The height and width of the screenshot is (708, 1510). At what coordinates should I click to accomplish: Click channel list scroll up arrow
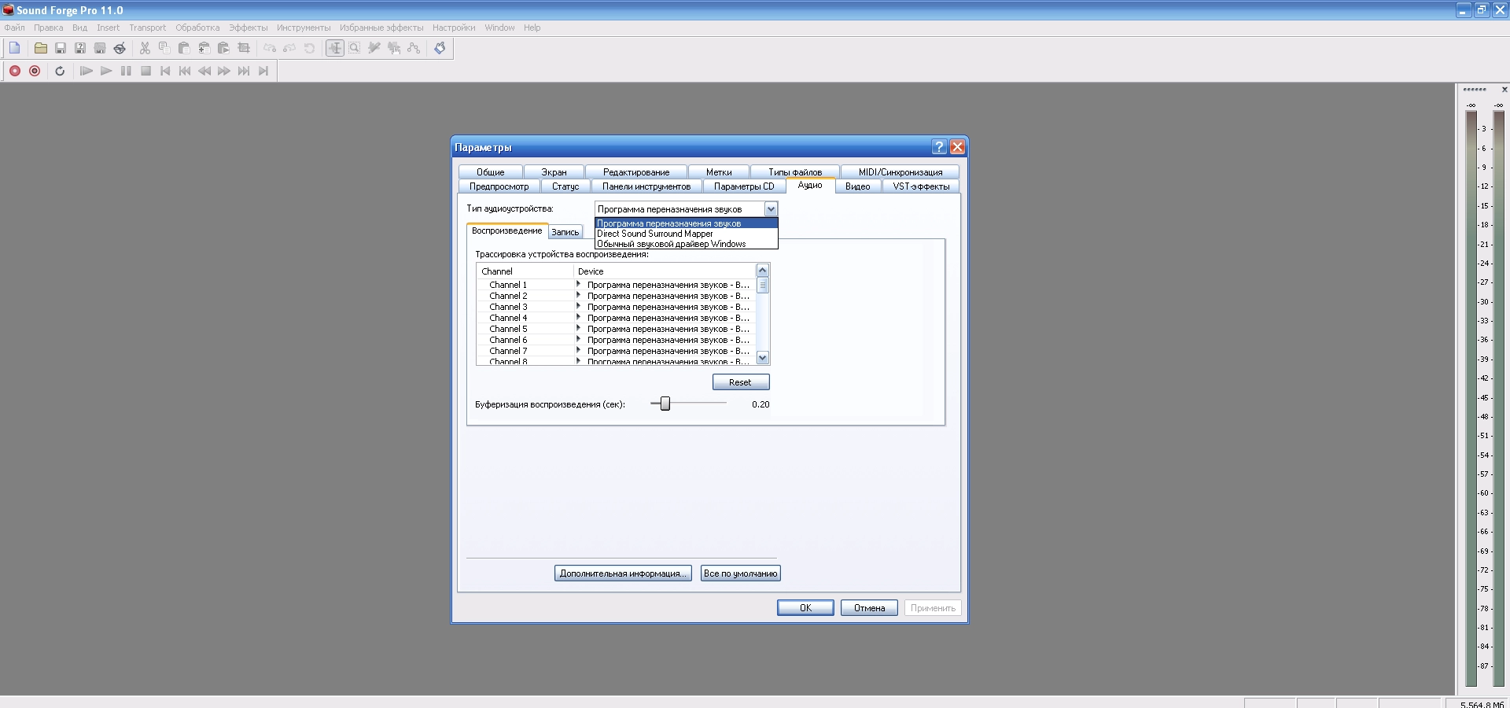tap(762, 271)
